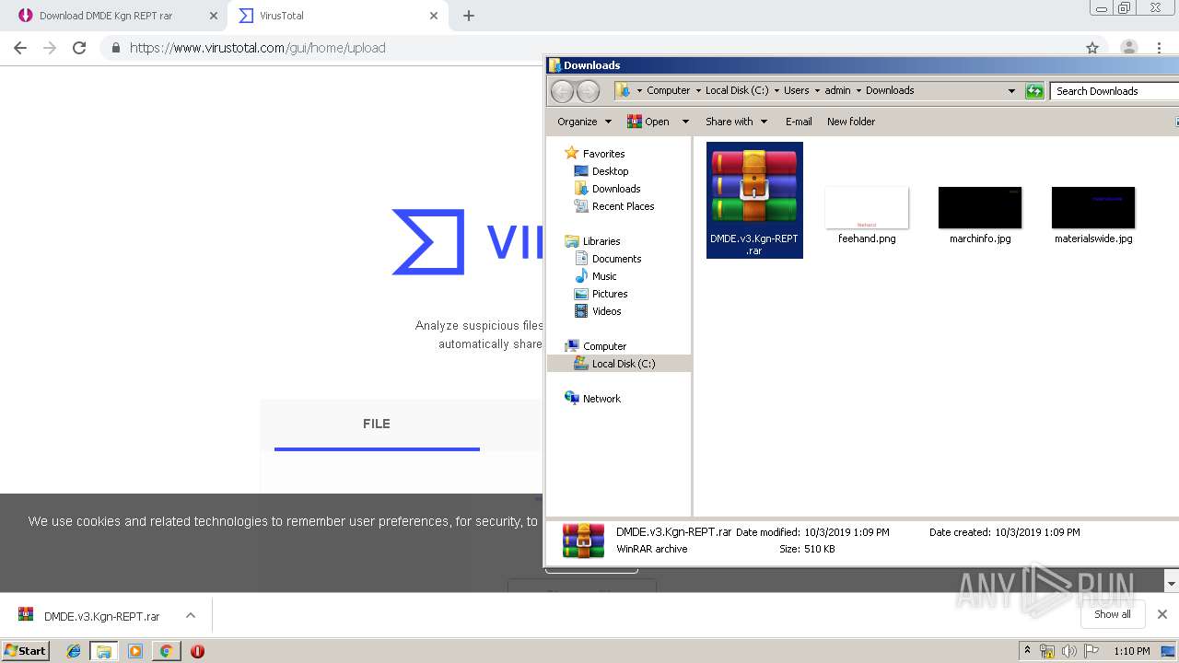Viewport: 1179px width, 663px height.
Task: Select the materialswide.jpg thumbnail
Action: (1093, 207)
